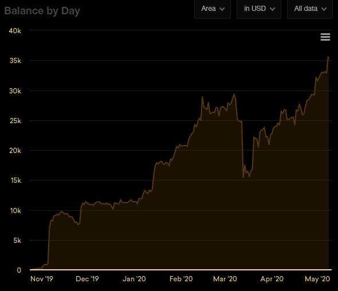Open the Area chart type dropdown
Viewport: 338px width, 291px height.
coord(213,9)
